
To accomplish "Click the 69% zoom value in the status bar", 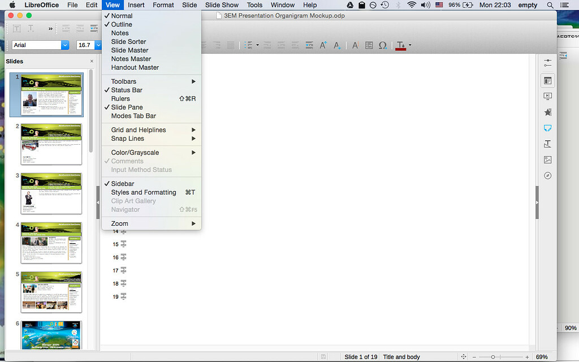I will click(541, 357).
